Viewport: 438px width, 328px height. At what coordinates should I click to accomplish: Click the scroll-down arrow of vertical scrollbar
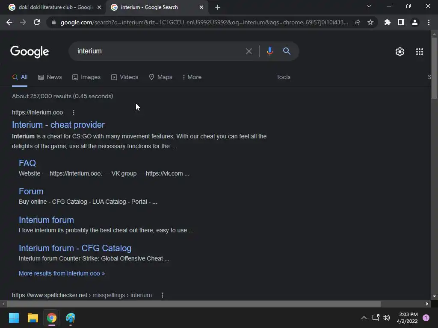tap(434, 296)
